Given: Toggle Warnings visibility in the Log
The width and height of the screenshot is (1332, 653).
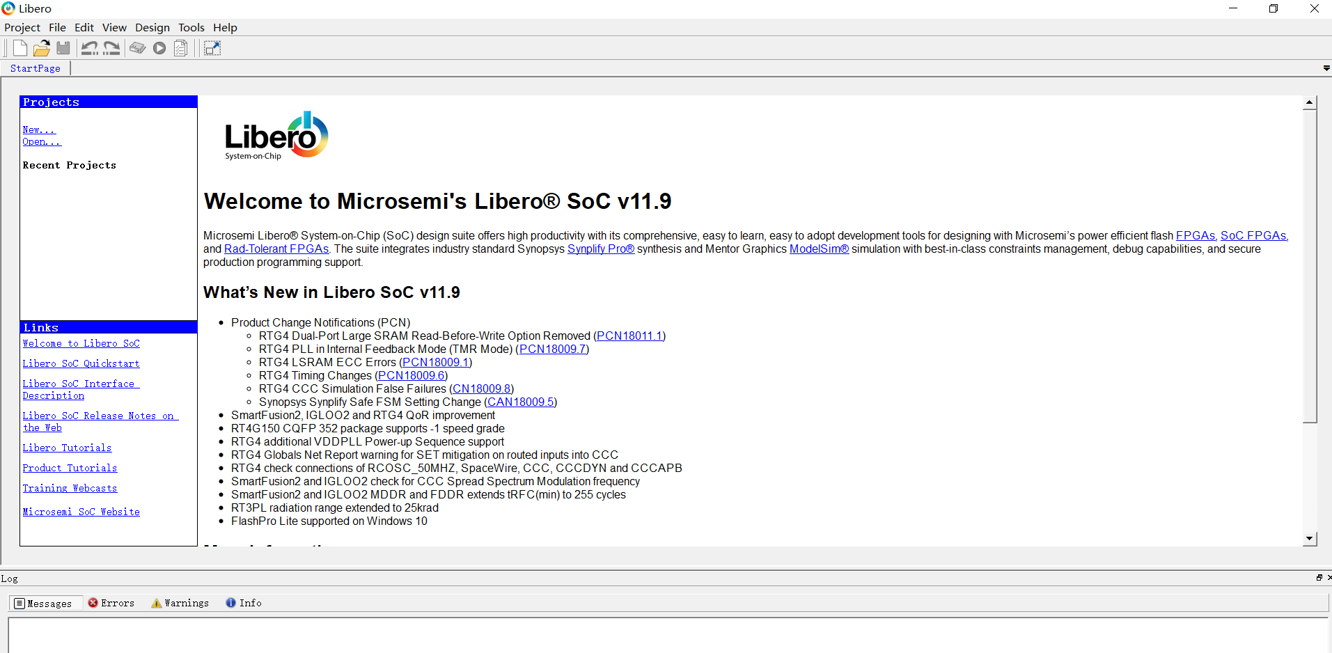Looking at the screenshot, I should 180,603.
